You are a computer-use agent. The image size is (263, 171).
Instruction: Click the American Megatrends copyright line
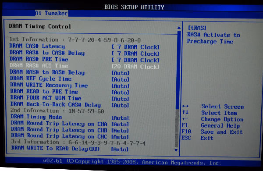[x=132, y=162]
